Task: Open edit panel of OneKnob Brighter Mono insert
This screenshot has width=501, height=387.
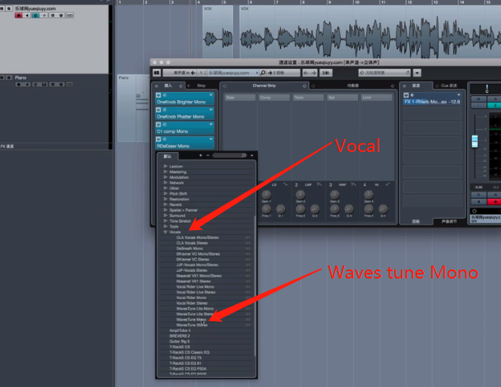Action: (165, 95)
